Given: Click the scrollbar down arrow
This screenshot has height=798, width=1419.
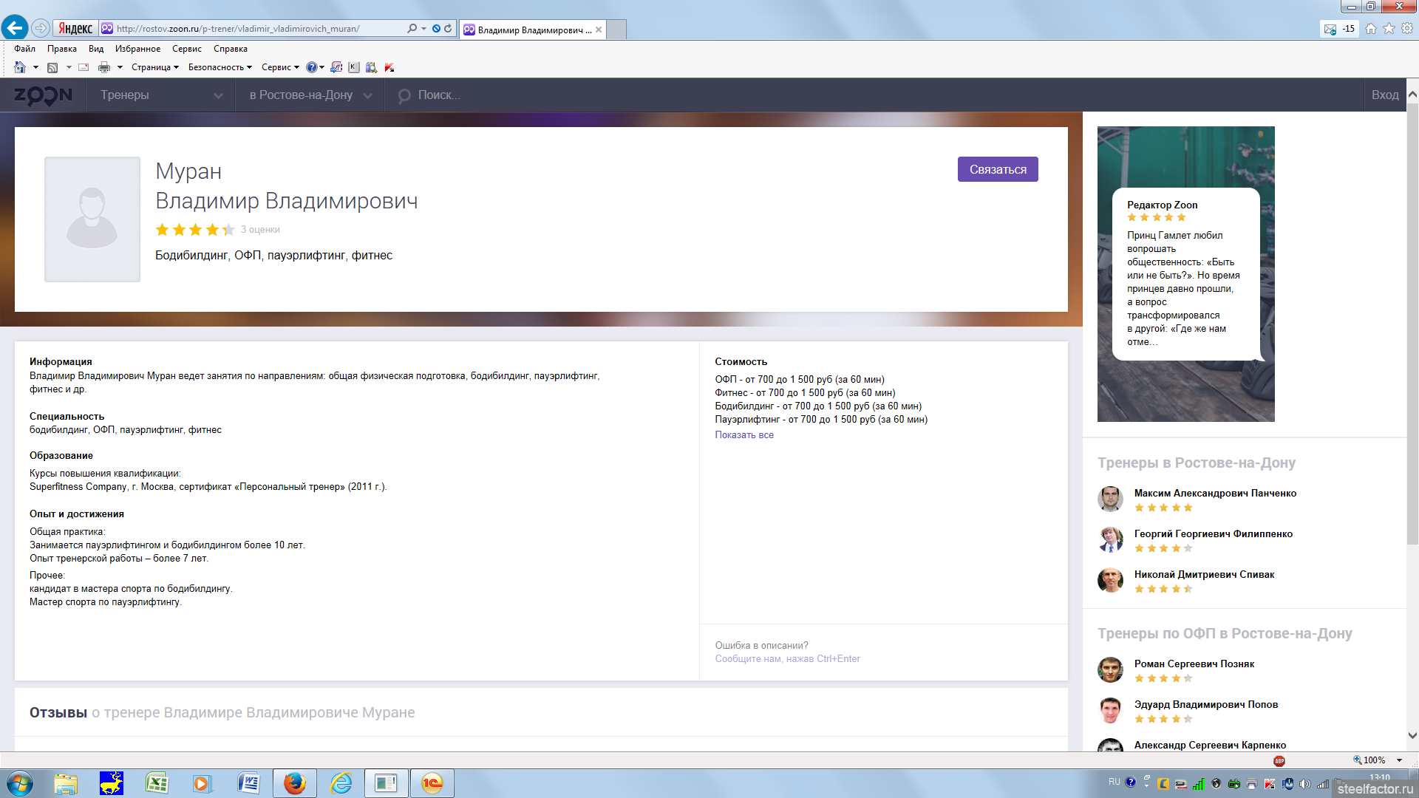Looking at the screenshot, I should pos(1412,736).
